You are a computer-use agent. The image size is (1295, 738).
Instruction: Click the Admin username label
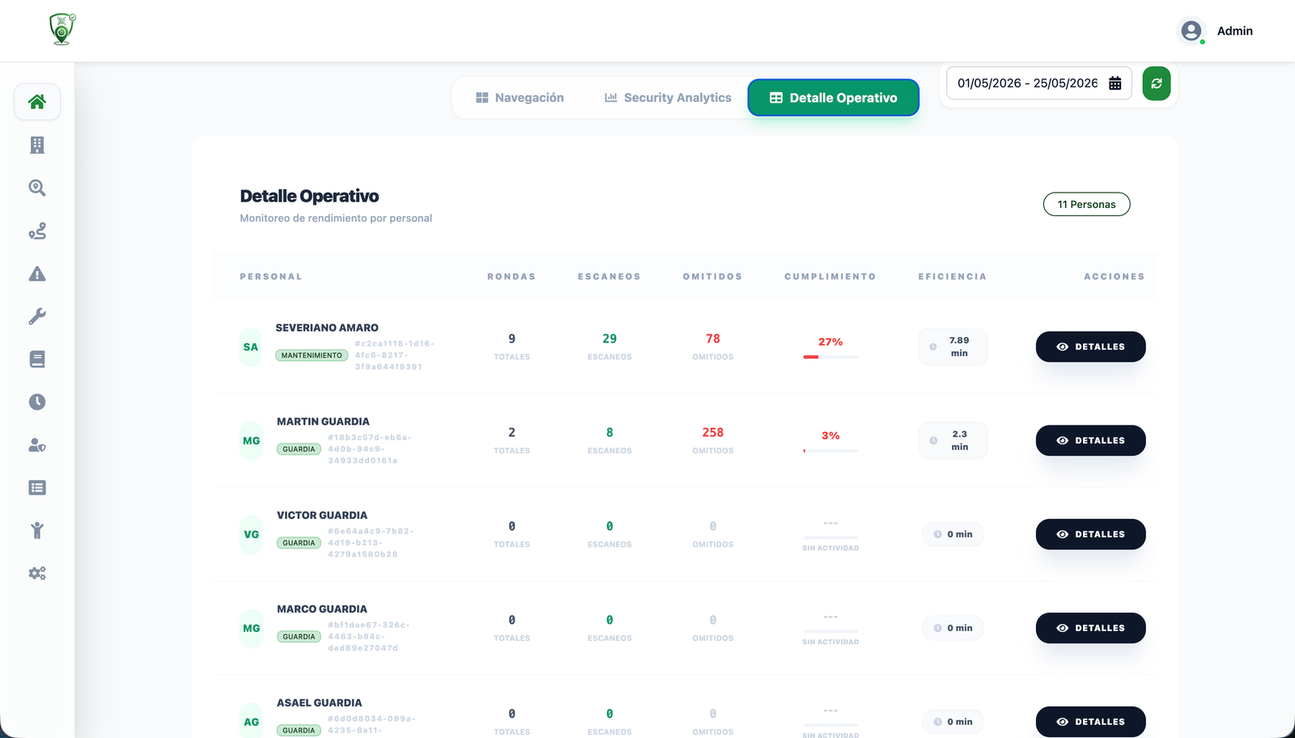(x=1234, y=31)
